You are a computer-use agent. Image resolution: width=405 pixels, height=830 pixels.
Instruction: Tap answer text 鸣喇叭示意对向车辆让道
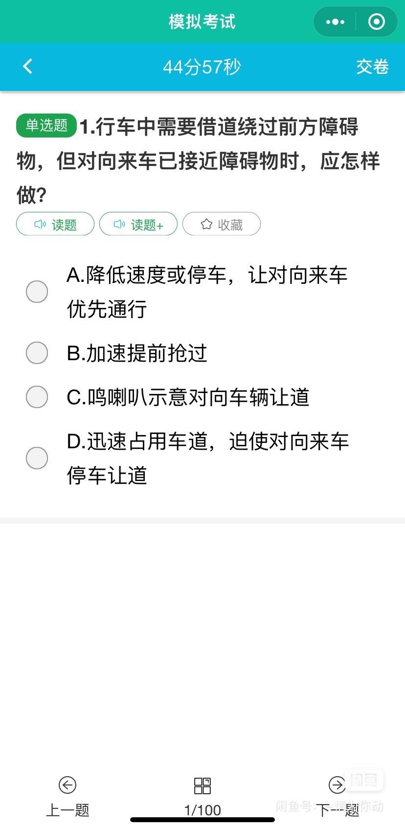pyautogui.click(x=188, y=397)
